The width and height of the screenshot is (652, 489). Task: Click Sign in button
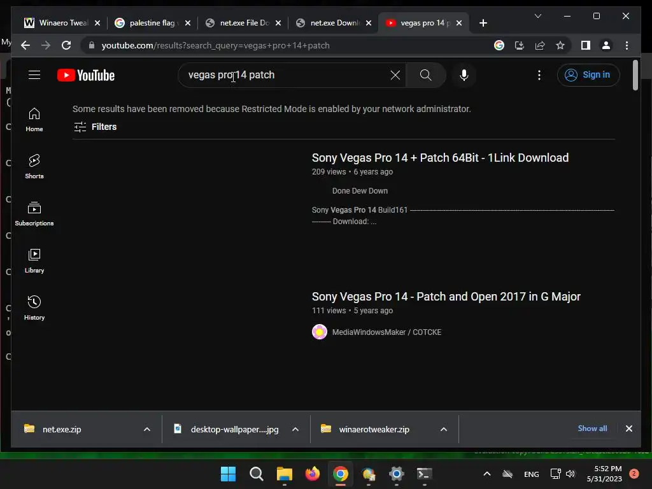click(x=588, y=75)
